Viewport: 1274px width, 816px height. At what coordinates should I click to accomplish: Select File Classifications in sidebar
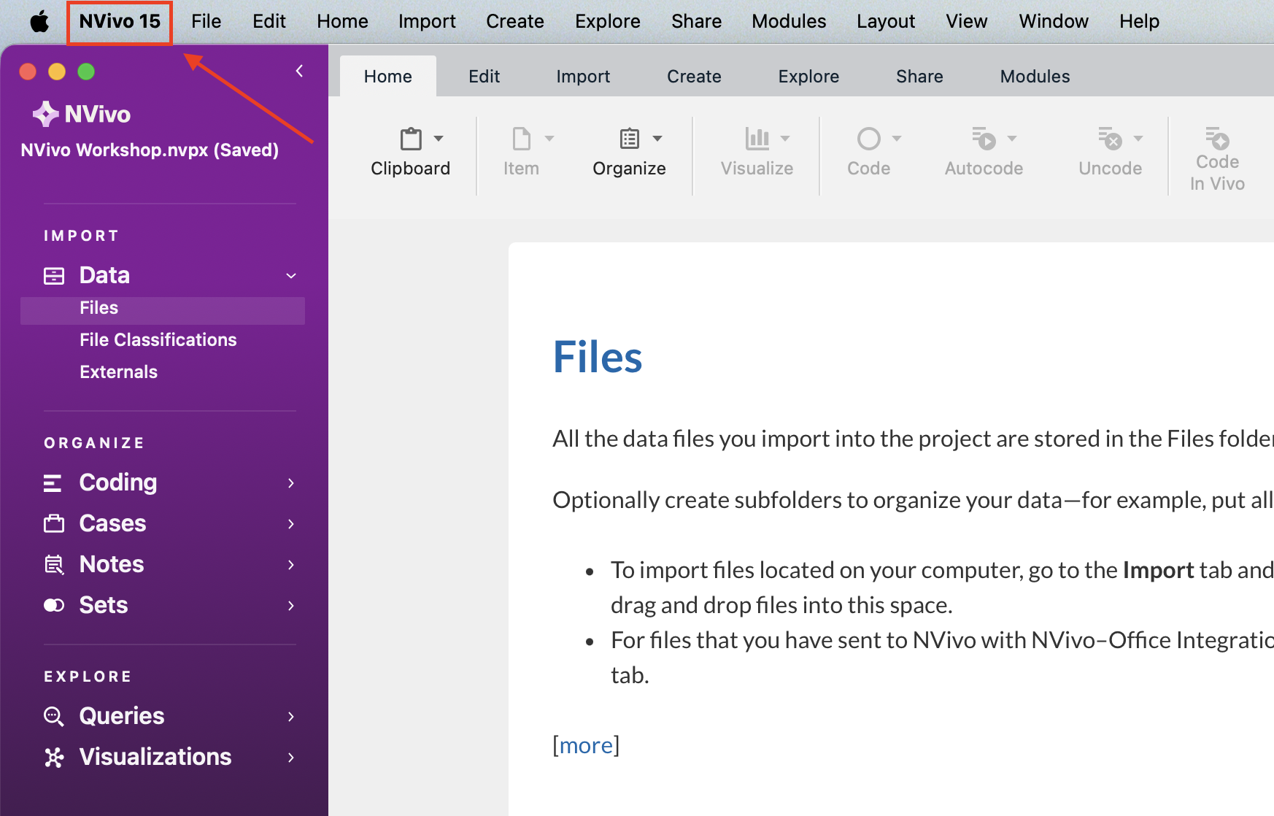pos(158,340)
